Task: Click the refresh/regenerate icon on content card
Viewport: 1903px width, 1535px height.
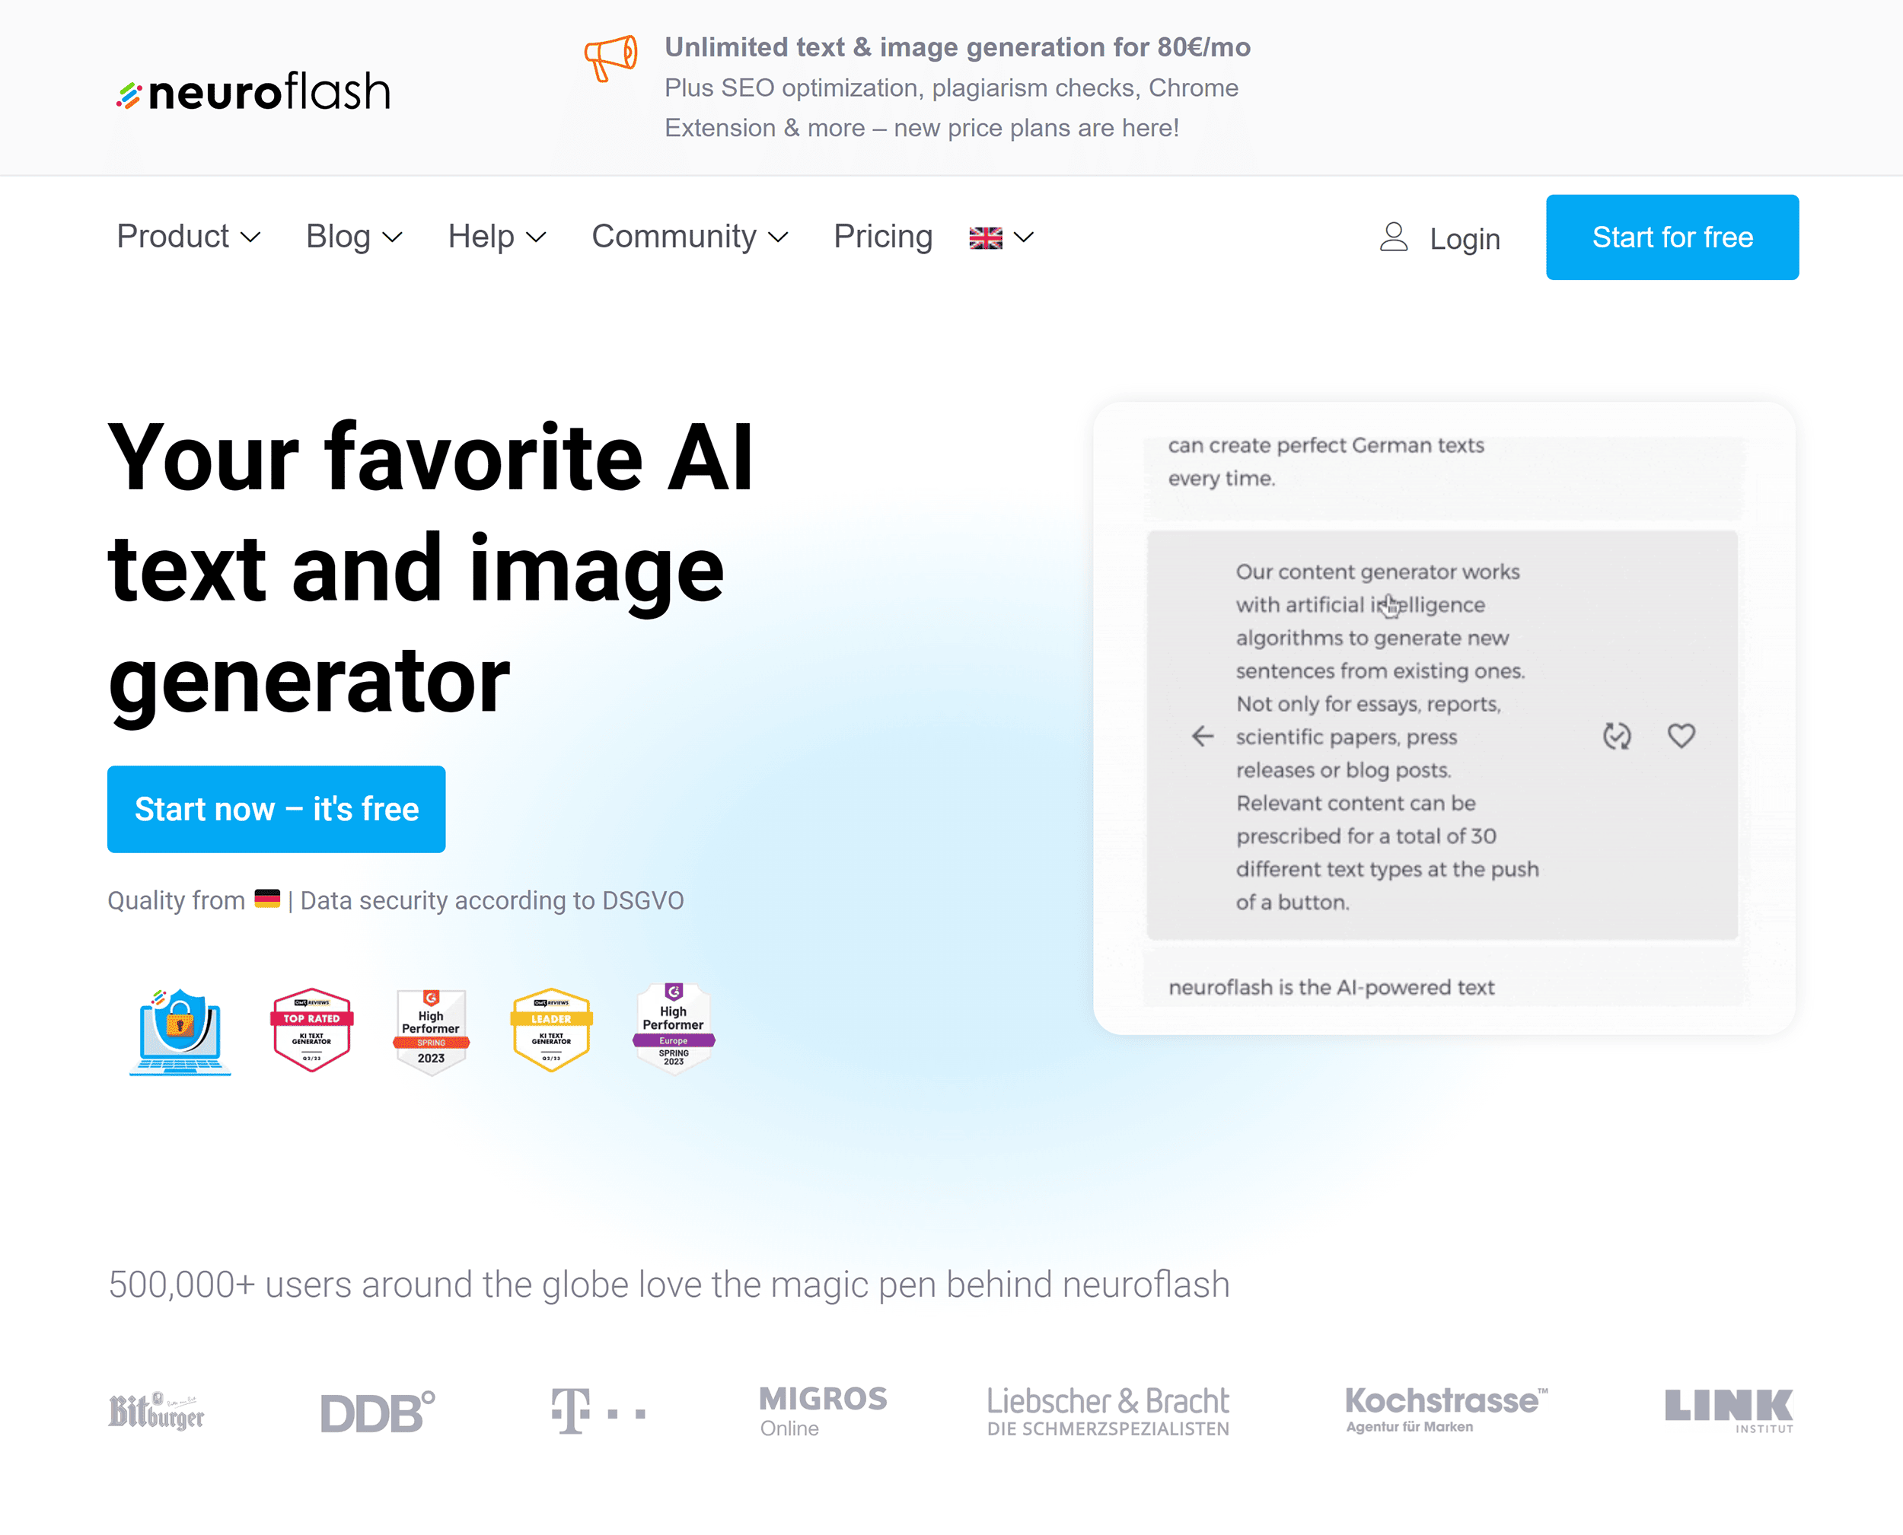Action: (x=1618, y=736)
